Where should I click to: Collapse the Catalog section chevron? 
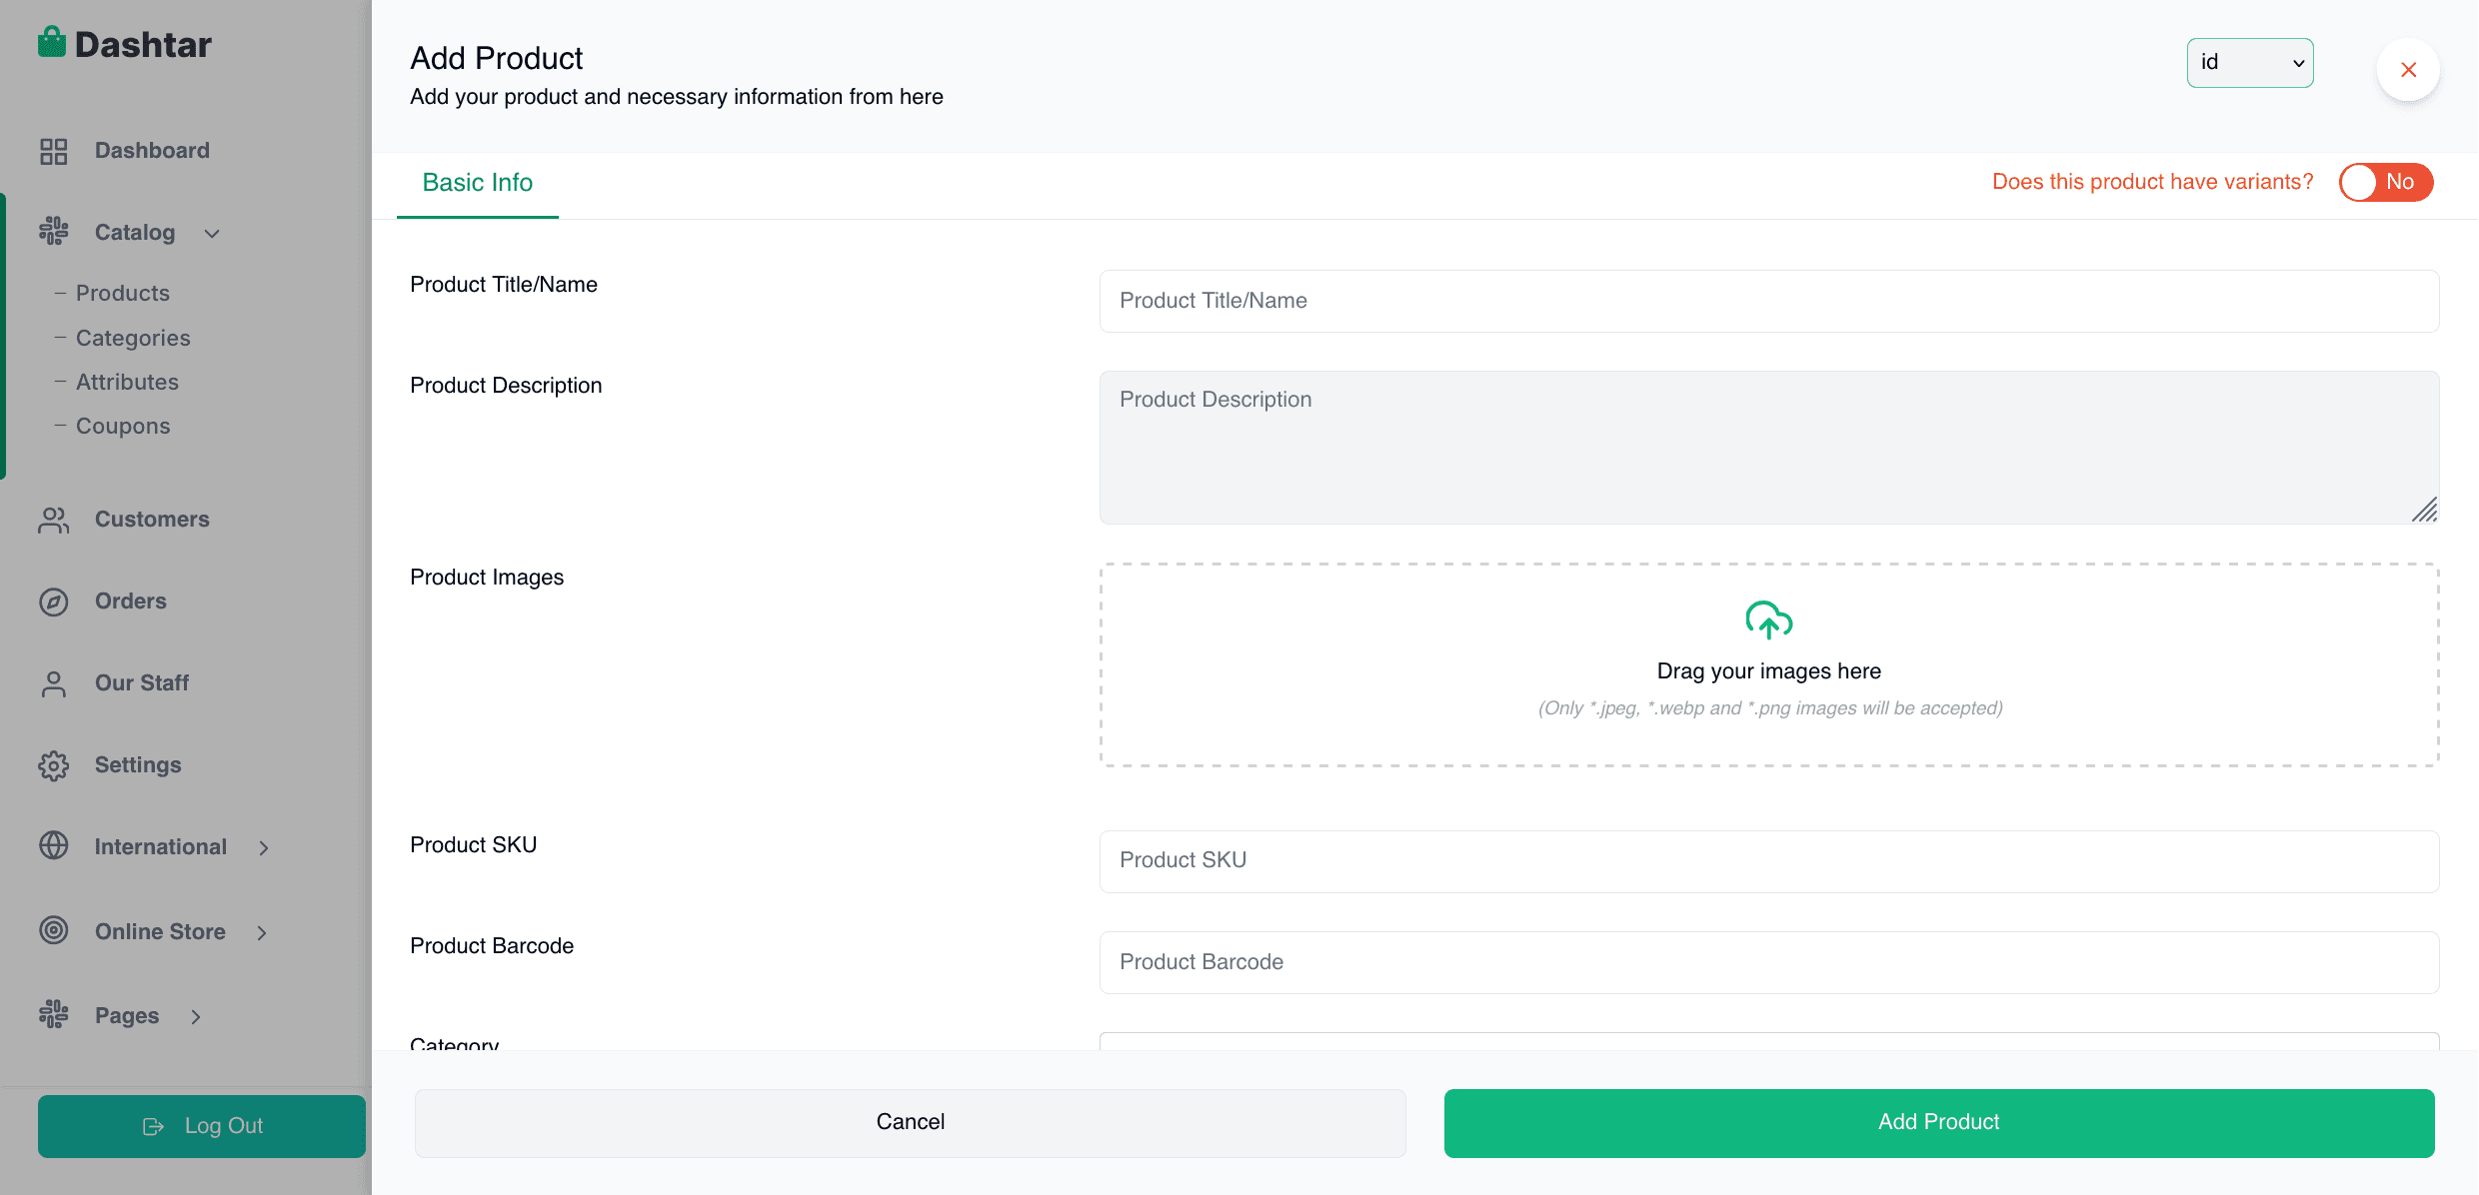coord(212,233)
